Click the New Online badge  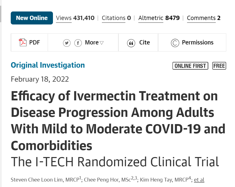pyautogui.click(x=32, y=18)
